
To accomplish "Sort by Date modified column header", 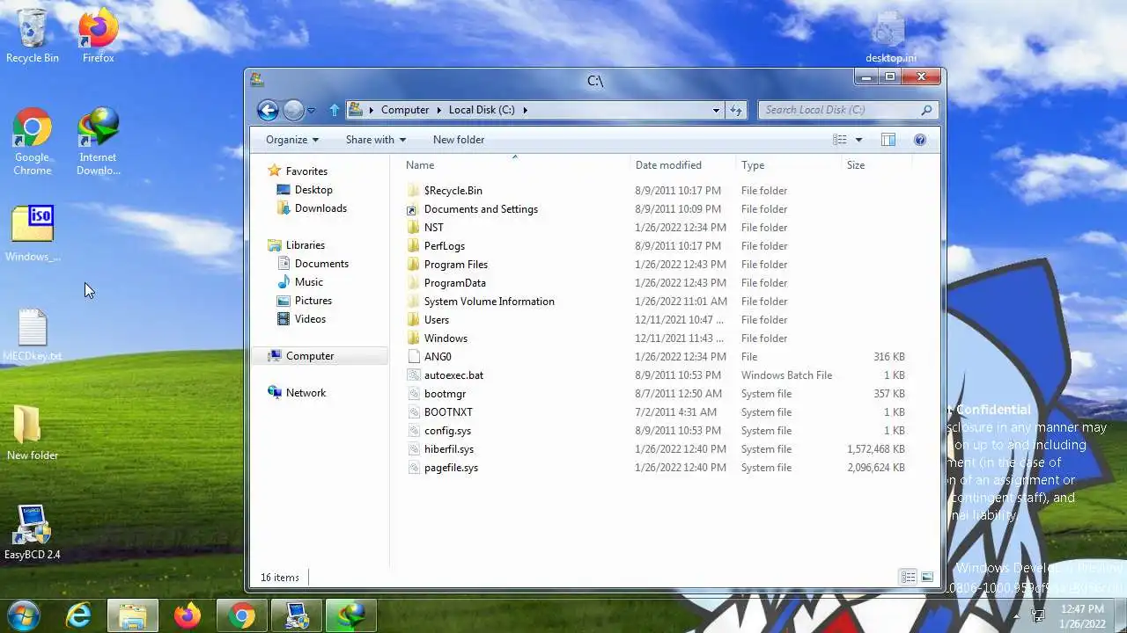I will coord(683,165).
